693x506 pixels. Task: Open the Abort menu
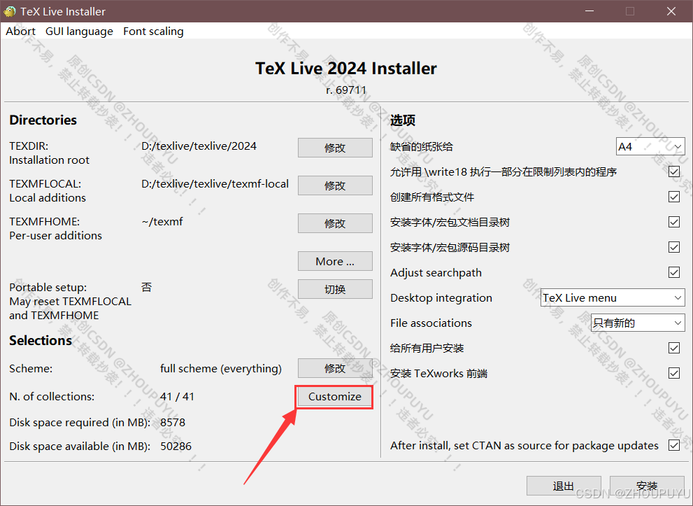pos(21,31)
